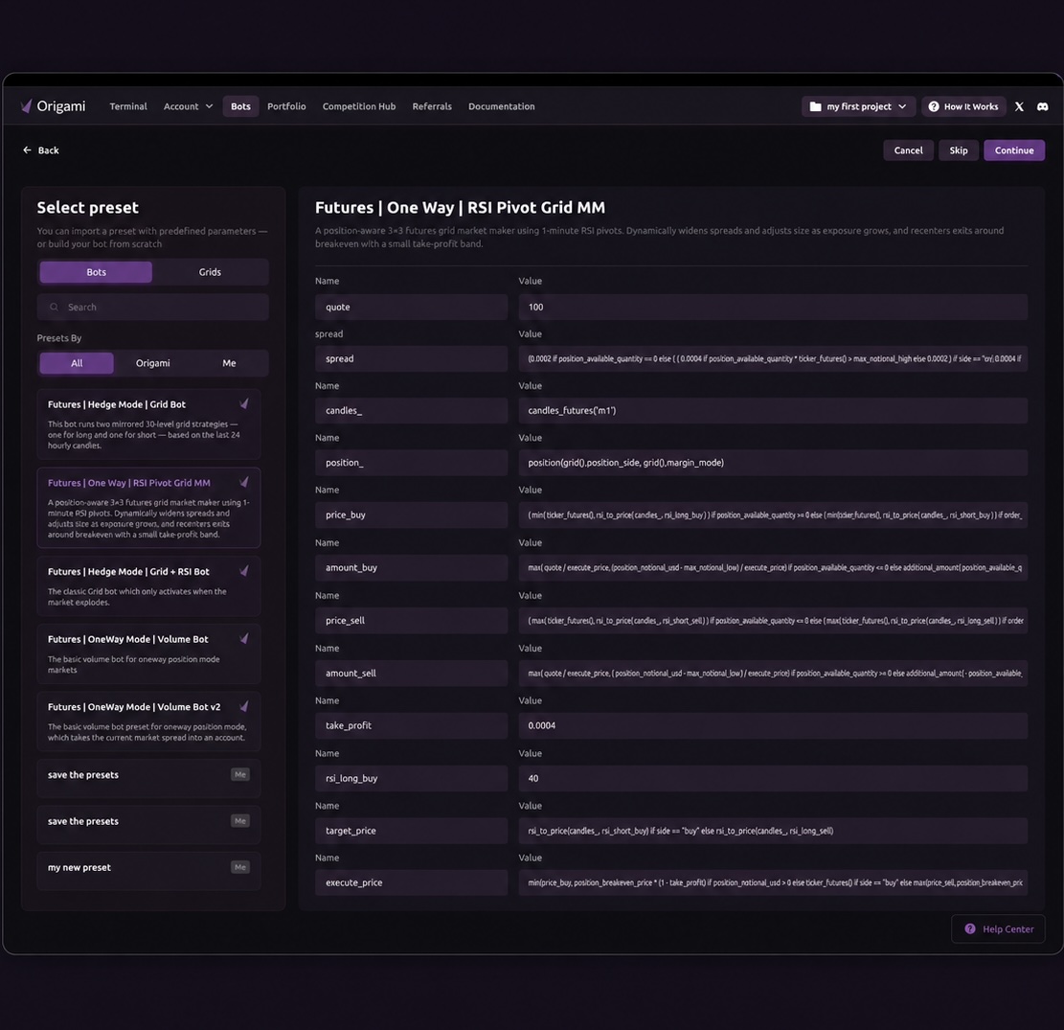Click the Origami logo
This screenshot has width=1064, height=1030.
(x=53, y=106)
